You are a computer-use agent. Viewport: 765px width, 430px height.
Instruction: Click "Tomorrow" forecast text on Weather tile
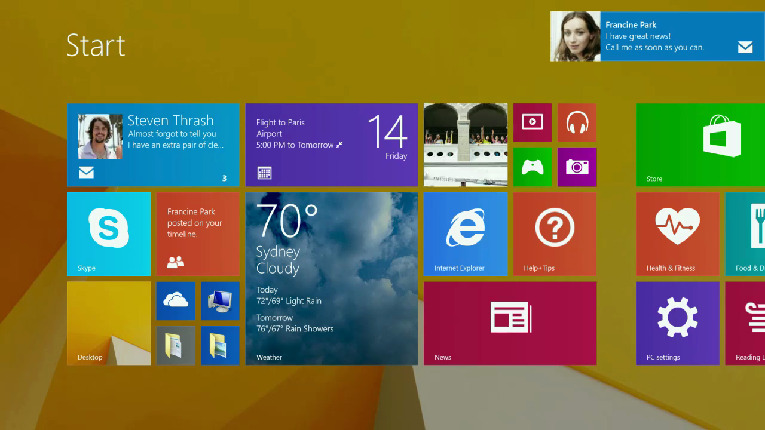[275, 318]
